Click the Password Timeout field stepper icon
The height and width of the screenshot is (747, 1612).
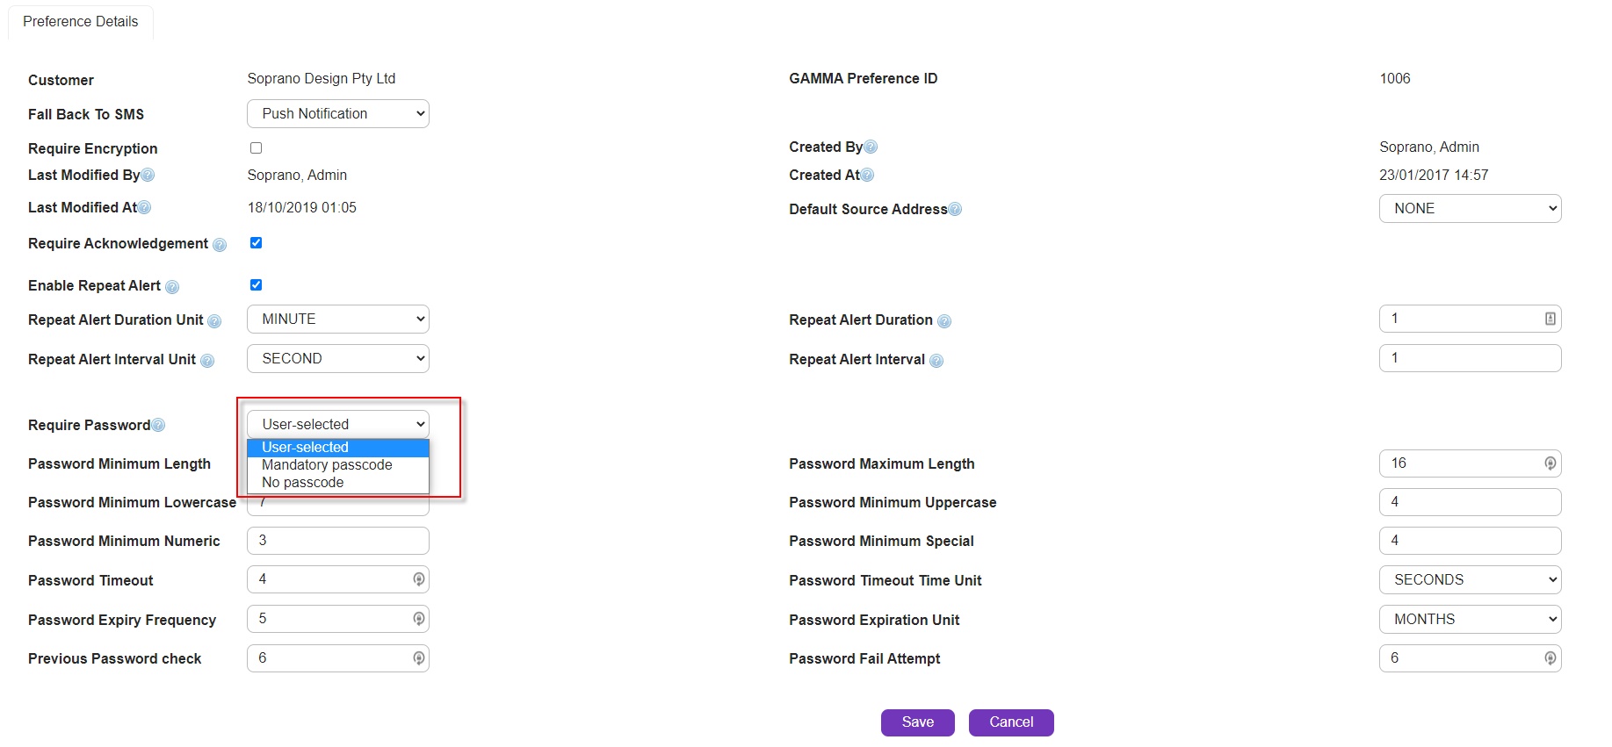(x=419, y=579)
